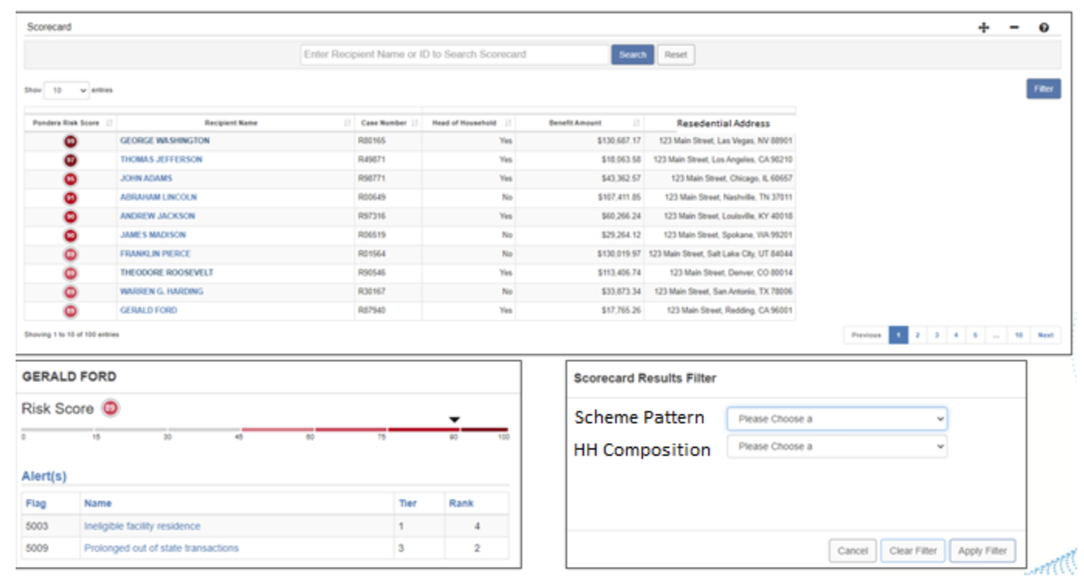Click the scorecard search input field
1084x585 pixels.
pos(454,55)
